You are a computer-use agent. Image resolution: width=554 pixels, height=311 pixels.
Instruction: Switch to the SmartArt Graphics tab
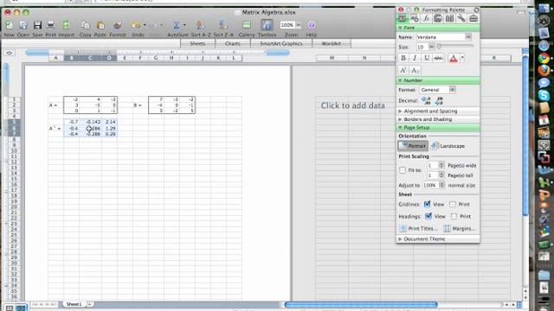[281, 43]
